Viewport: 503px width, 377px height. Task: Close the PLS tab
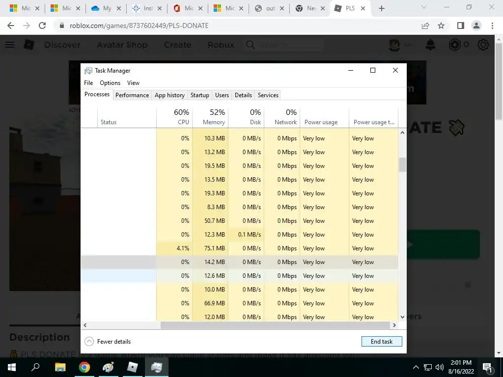pos(363,9)
